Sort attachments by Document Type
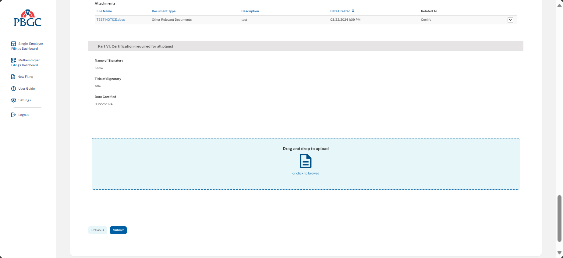The height and width of the screenshot is (258, 563). [x=164, y=11]
